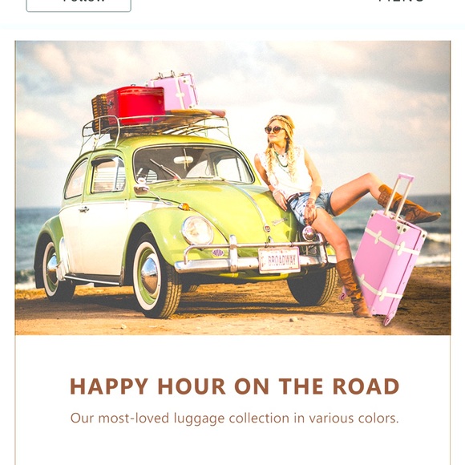The image size is (465, 465).
Task: Click the pink suitcase's extended handle
Action: pos(400,195)
